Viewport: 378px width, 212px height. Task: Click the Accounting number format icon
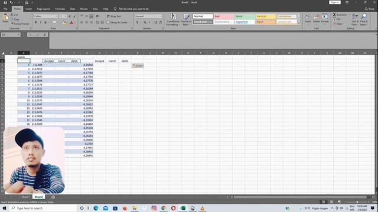point(137,22)
